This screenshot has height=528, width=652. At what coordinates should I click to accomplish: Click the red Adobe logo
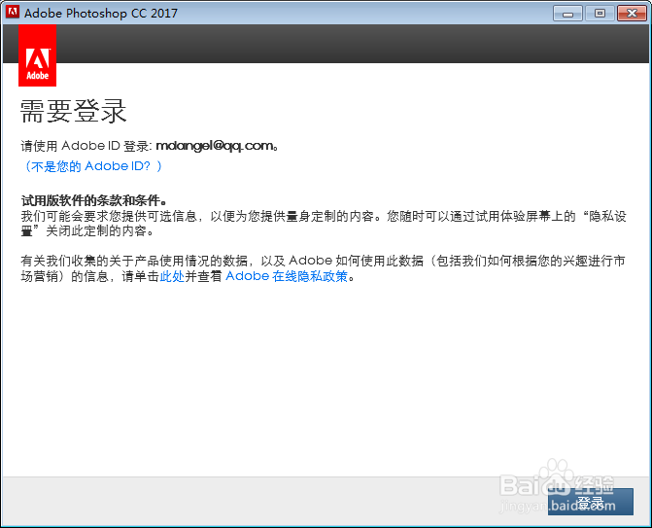tap(38, 55)
